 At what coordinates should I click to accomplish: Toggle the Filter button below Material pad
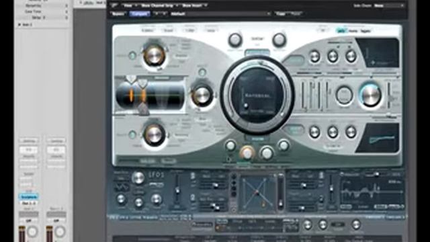click(x=257, y=139)
